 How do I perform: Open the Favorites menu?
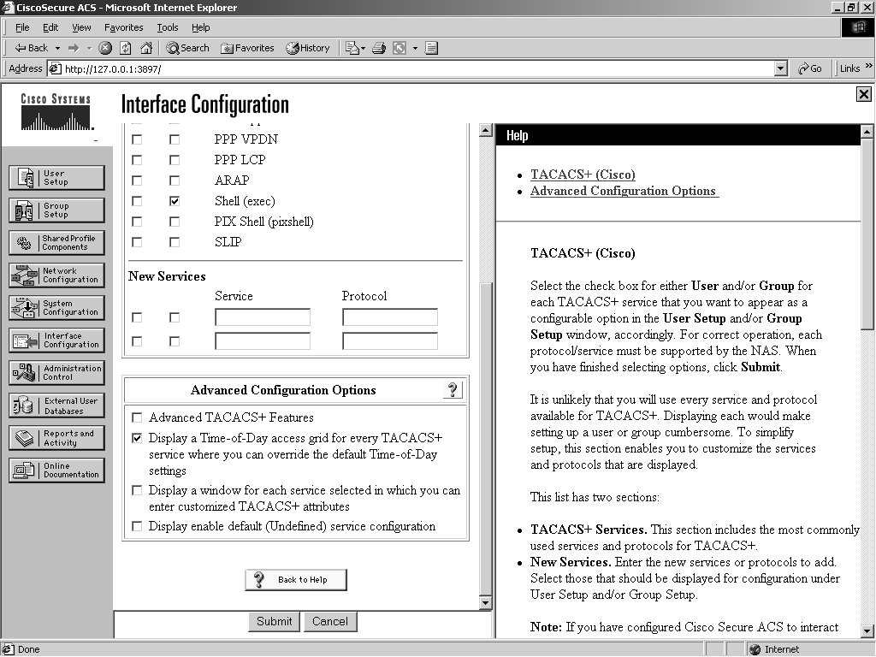pos(123,27)
